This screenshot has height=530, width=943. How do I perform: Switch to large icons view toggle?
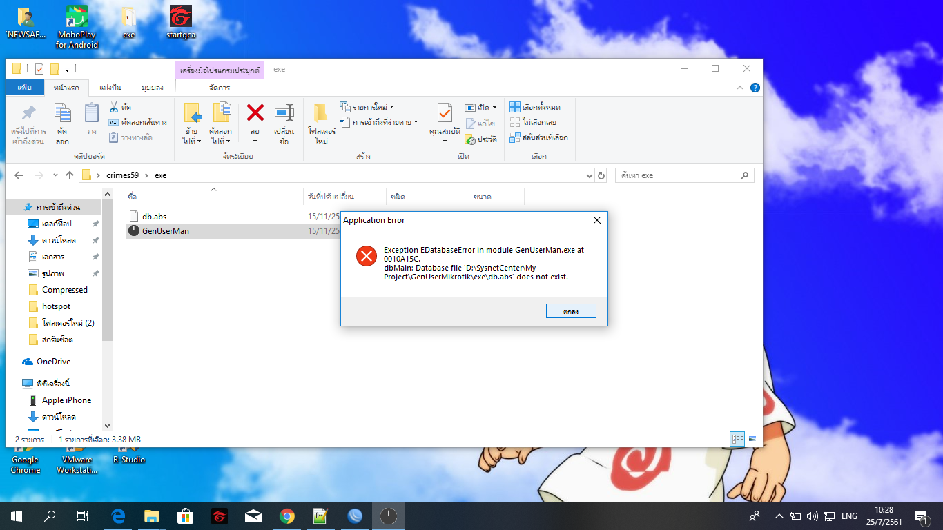pos(752,439)
